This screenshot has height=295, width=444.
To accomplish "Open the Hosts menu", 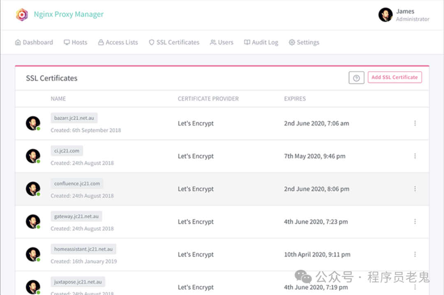I will coord(76,42).
